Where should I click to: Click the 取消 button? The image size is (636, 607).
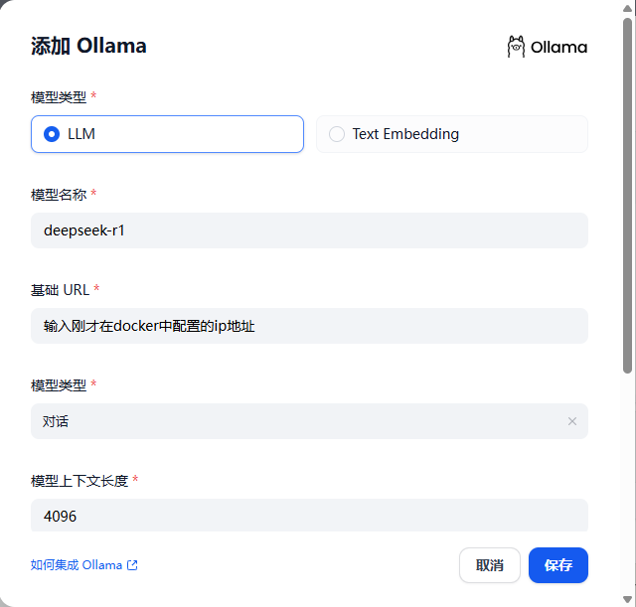490,565
